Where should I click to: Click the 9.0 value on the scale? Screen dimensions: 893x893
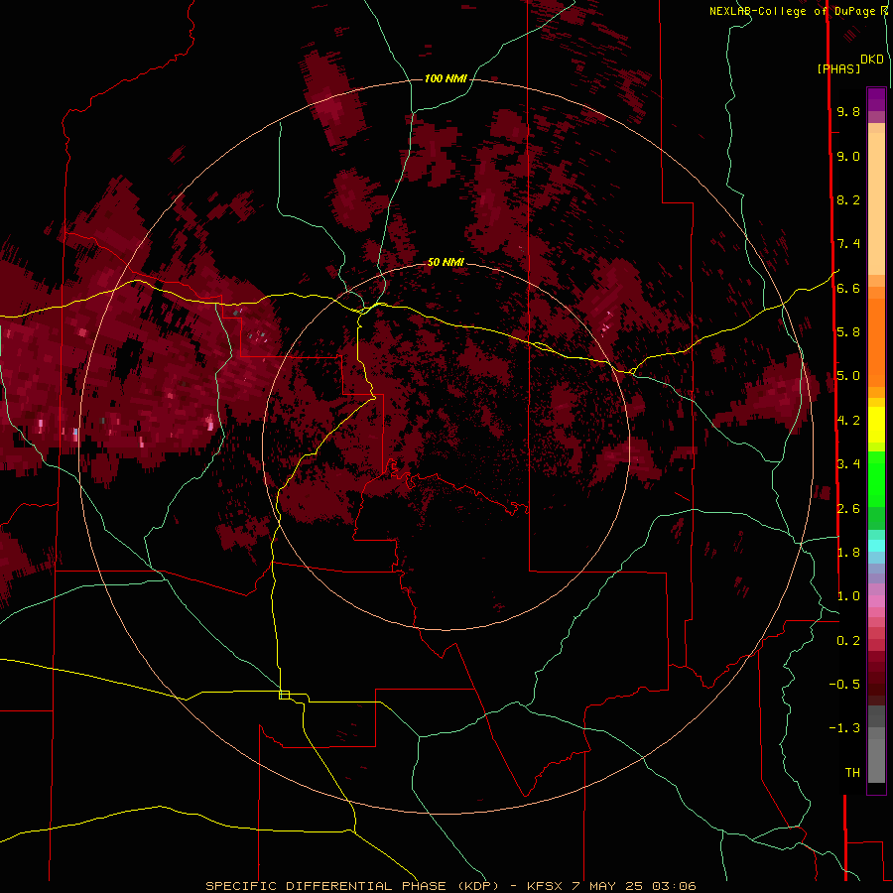tap(848, 156)
